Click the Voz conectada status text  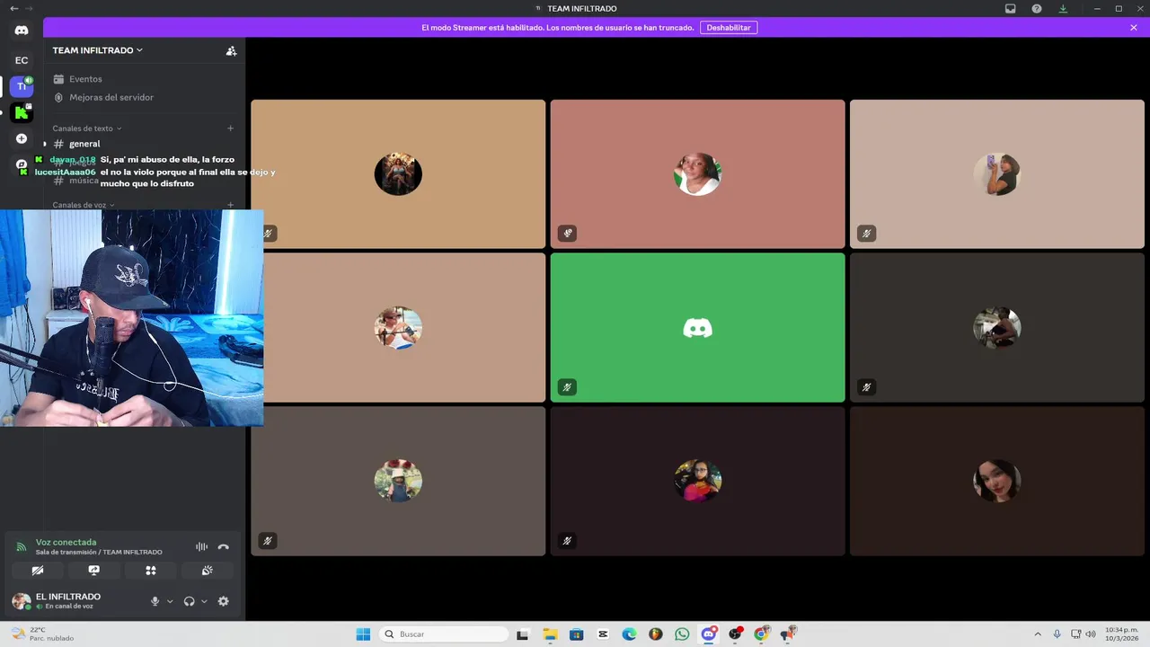[x=66, y=543]
